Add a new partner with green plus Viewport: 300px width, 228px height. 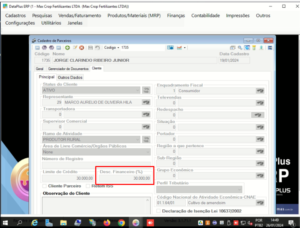coord(67,48)
